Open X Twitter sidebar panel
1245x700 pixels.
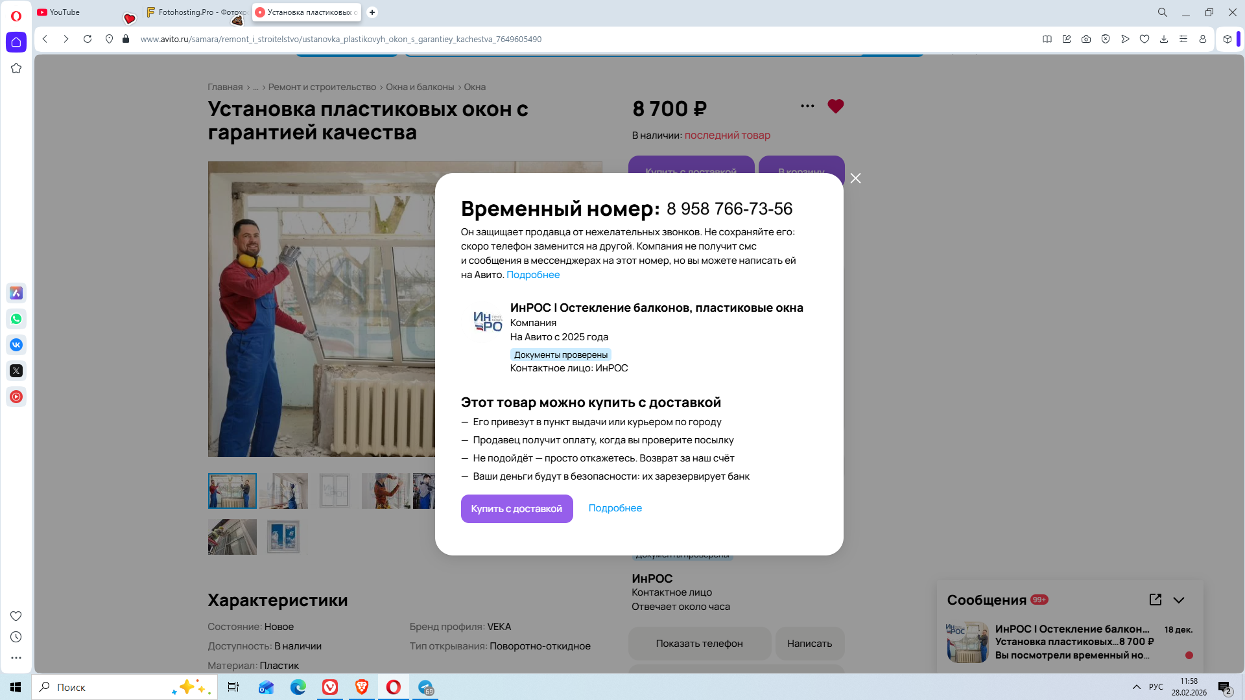(x=16, y=371)
